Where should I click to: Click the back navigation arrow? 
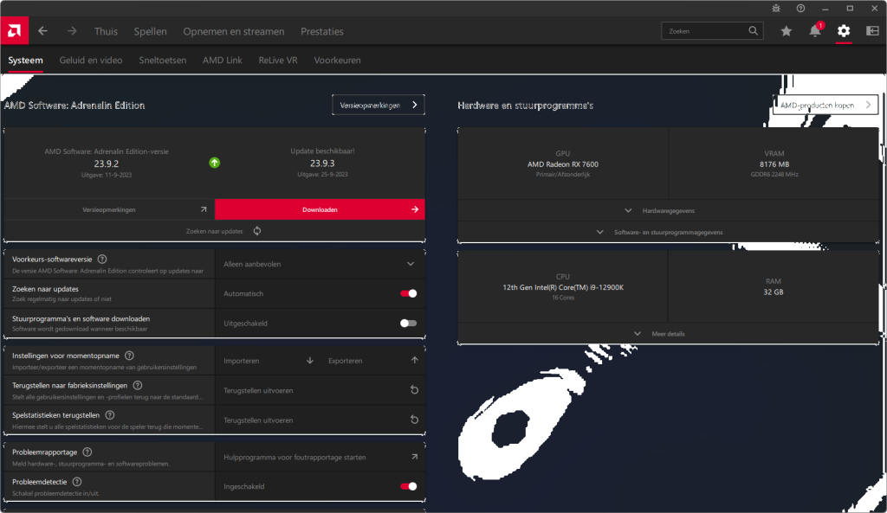click(42, 31)
